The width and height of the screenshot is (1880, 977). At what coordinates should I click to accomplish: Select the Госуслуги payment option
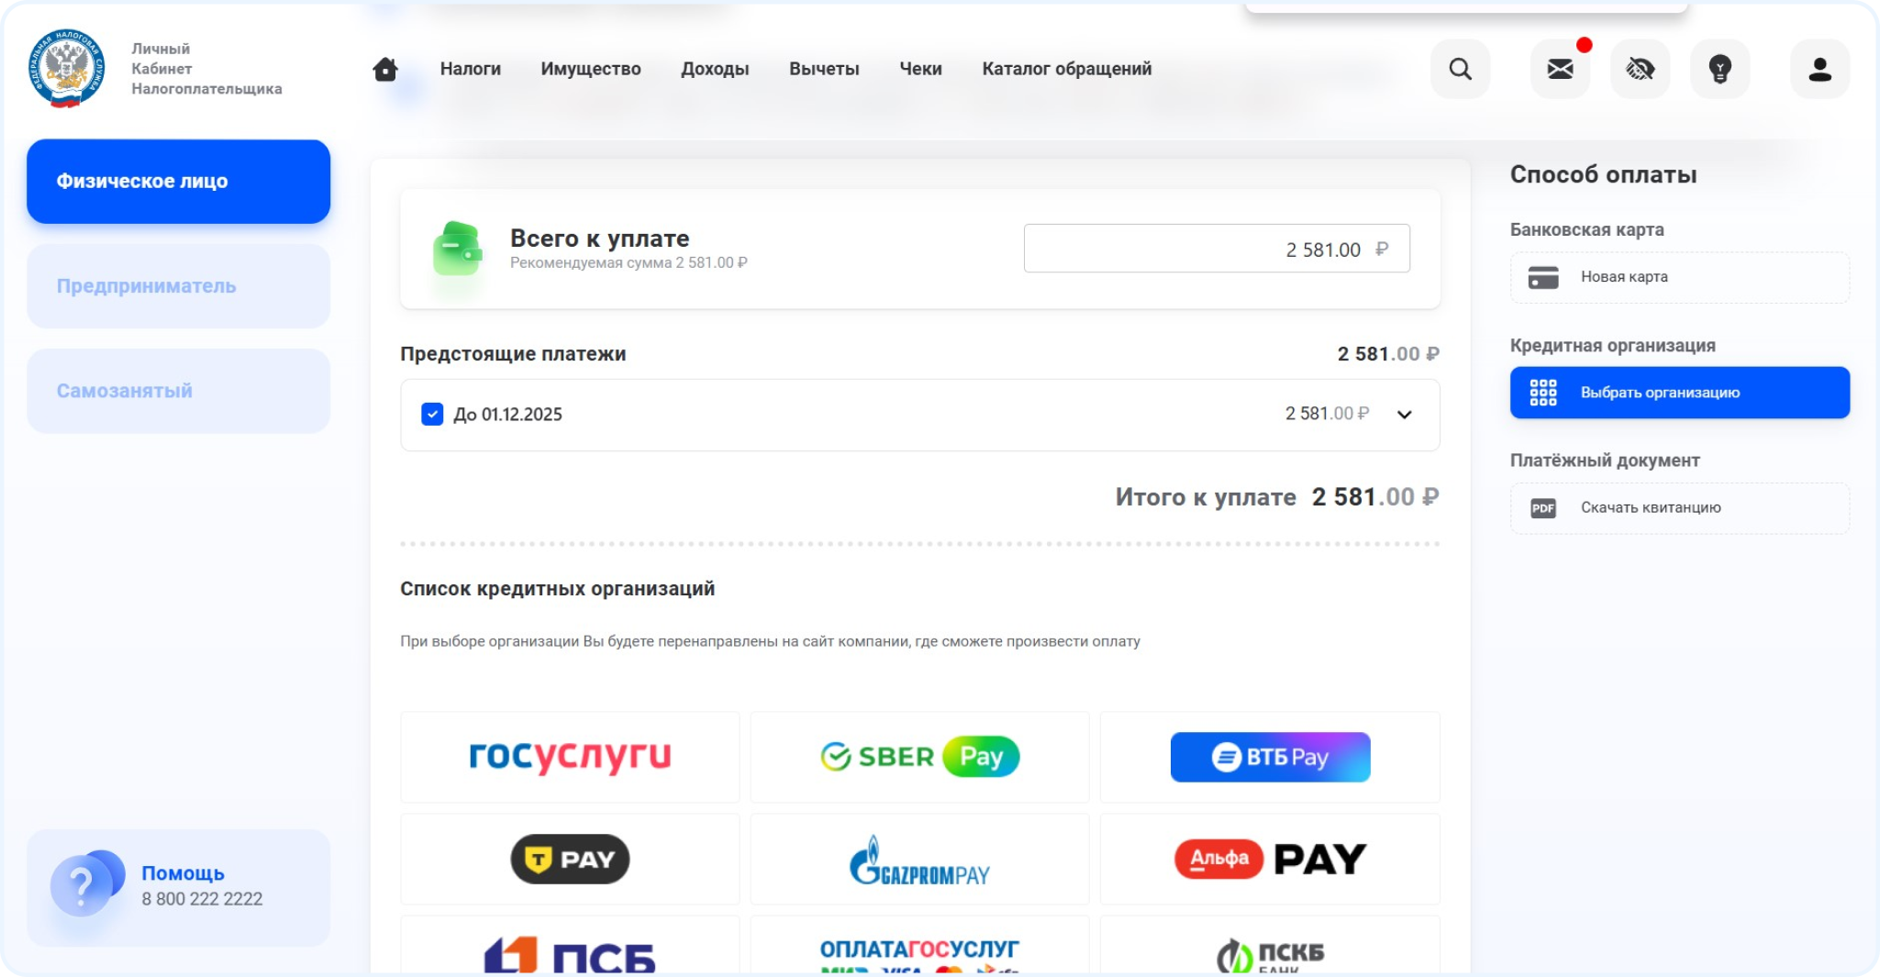click(570, 757)
